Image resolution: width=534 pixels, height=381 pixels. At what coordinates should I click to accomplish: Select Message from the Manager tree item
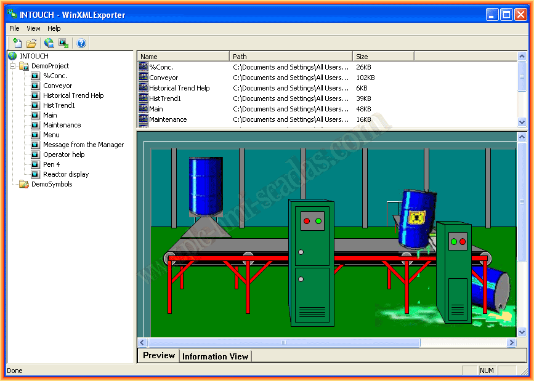coord(83,145)
